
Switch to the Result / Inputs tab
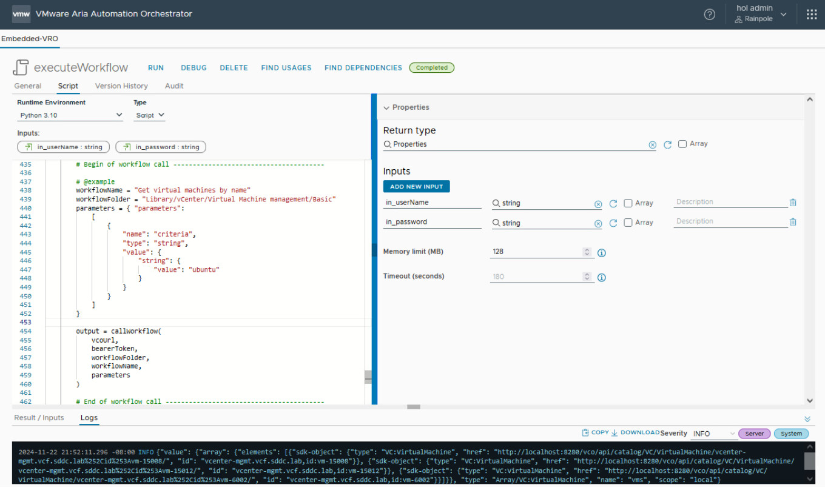[x=39, y=418]
